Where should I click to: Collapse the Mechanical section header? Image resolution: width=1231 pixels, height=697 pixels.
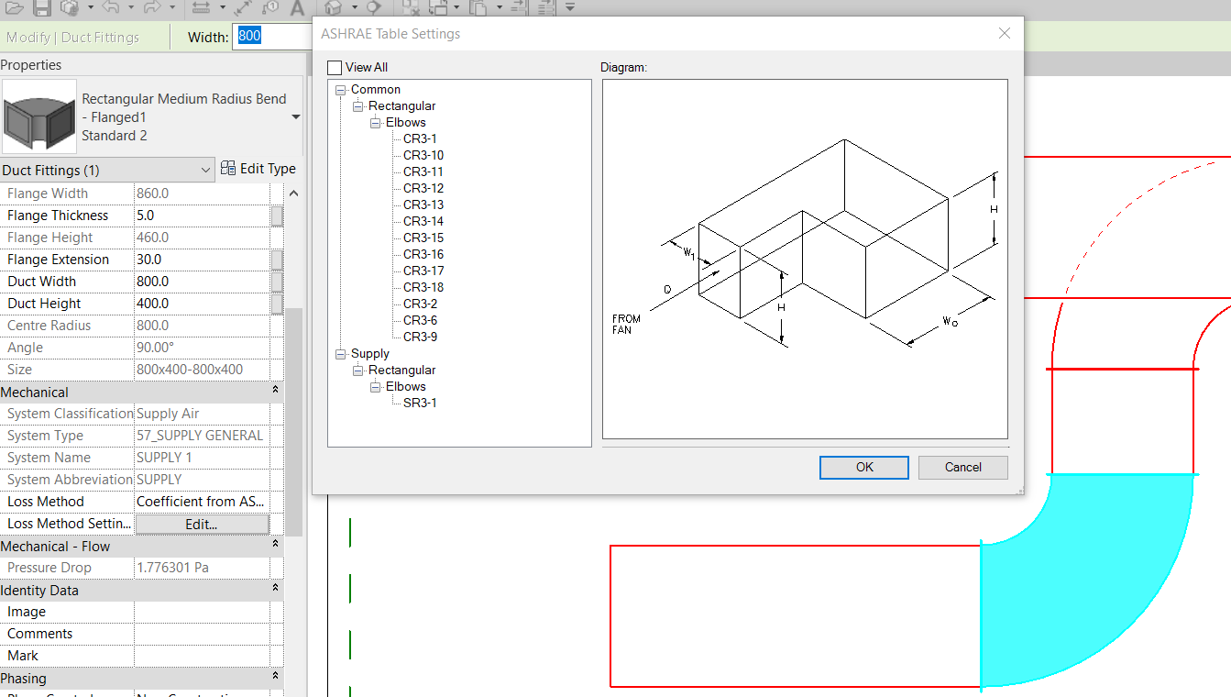coord(273,392)
